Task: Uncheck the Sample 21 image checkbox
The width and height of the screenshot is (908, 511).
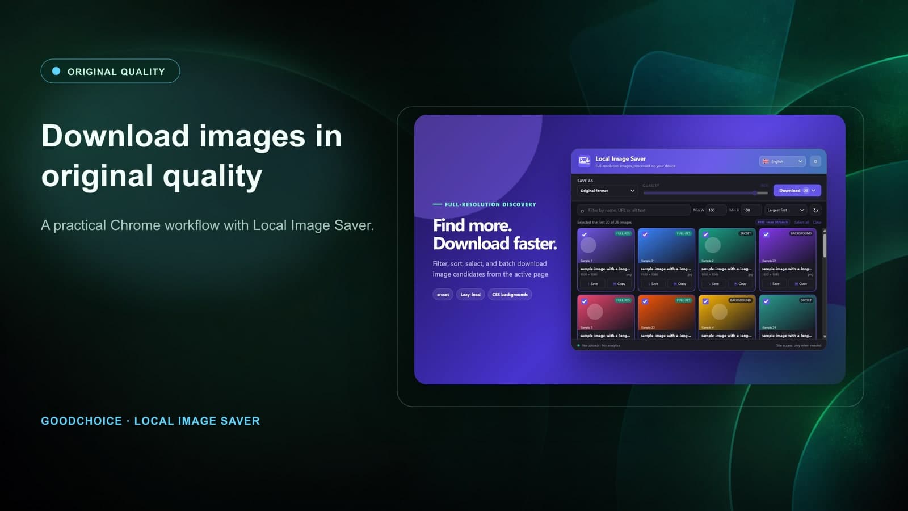Action: pyautogui.click(x=645, y=234)
